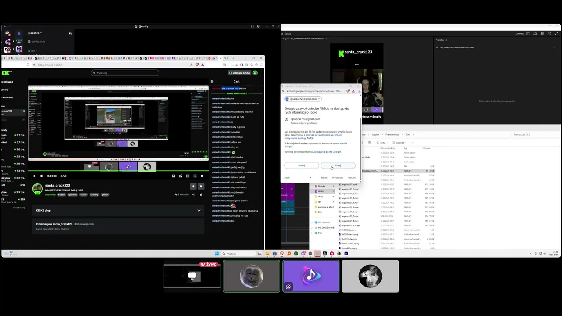
Task: Play the Kick stream video
Action: [x=34, y=176]
